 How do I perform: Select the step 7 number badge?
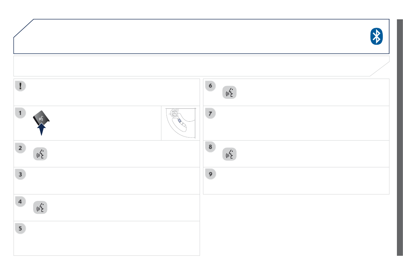pos(210,113)
